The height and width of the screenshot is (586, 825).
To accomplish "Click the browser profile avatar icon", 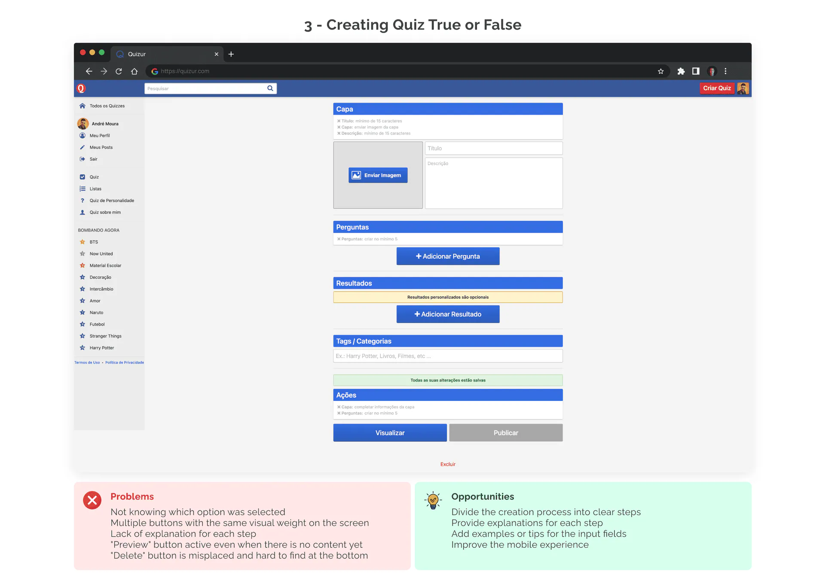I will [x=712, y=71].
